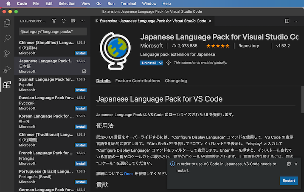
Task: Expand the Uninstall dropdown arrow
Action: (161, 63)
